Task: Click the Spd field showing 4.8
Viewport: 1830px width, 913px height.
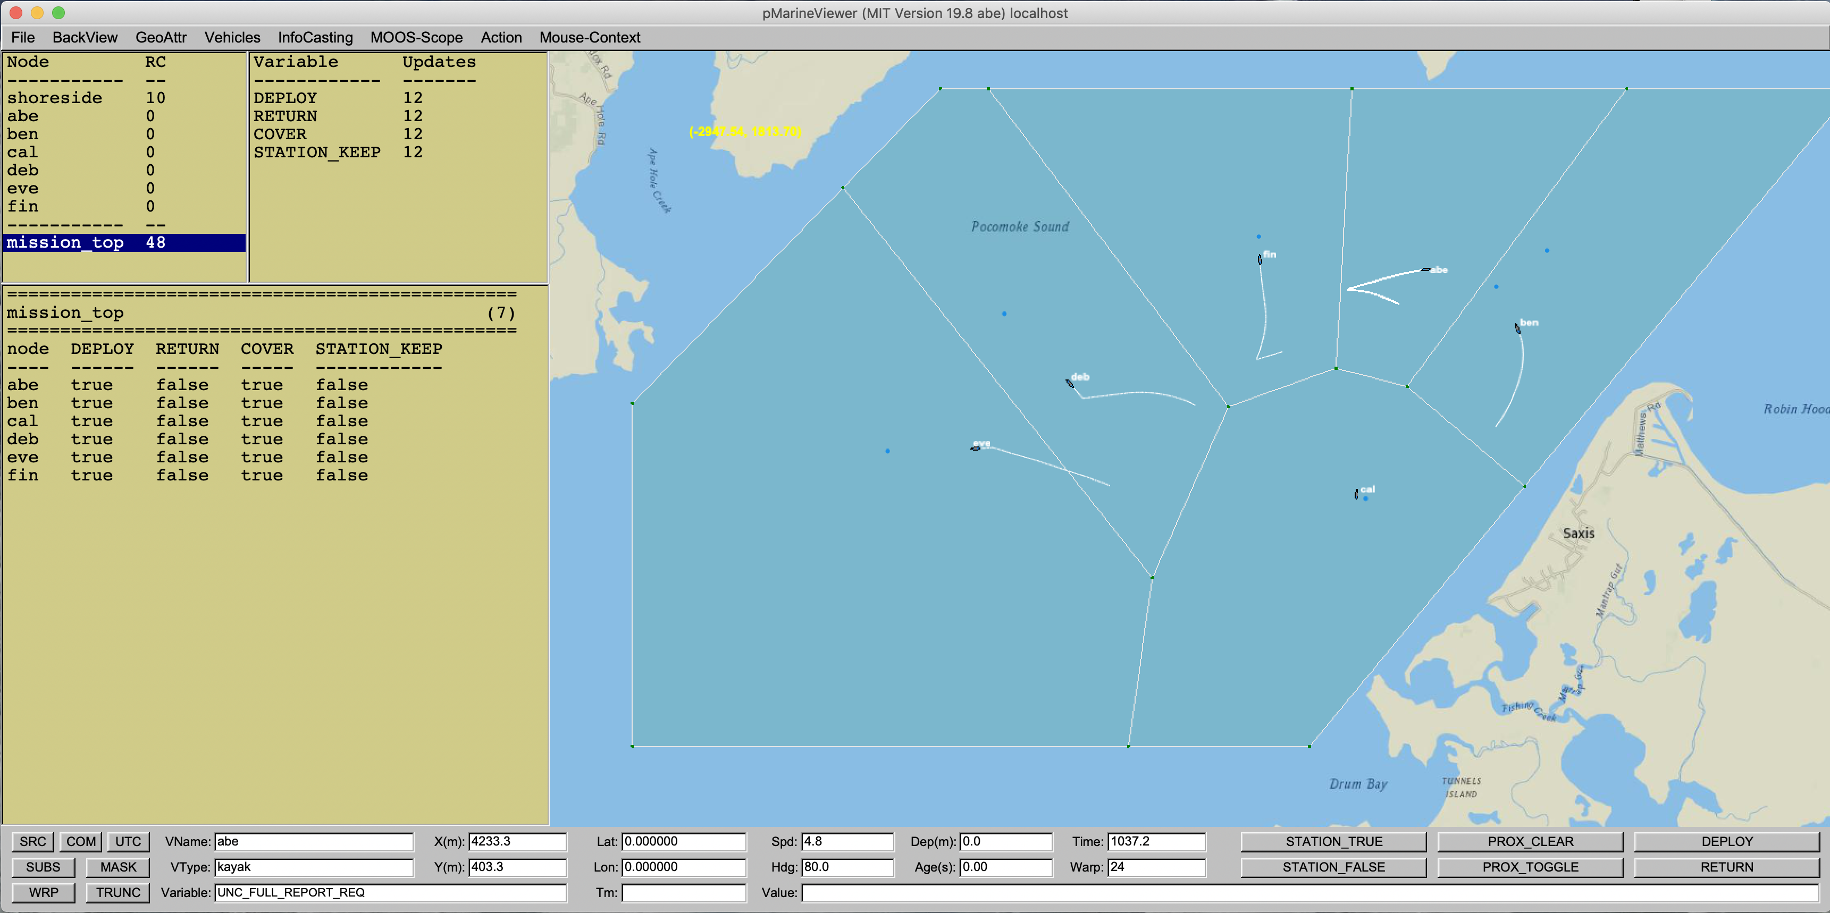Action: point(847,841)
